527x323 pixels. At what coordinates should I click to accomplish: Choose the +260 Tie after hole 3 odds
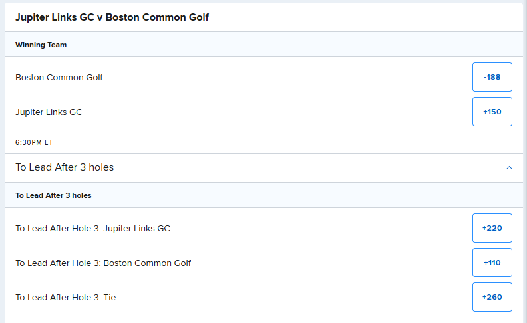pos(492,297)
